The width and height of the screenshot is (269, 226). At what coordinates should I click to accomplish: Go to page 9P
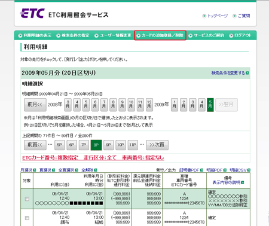click(108, 145)
